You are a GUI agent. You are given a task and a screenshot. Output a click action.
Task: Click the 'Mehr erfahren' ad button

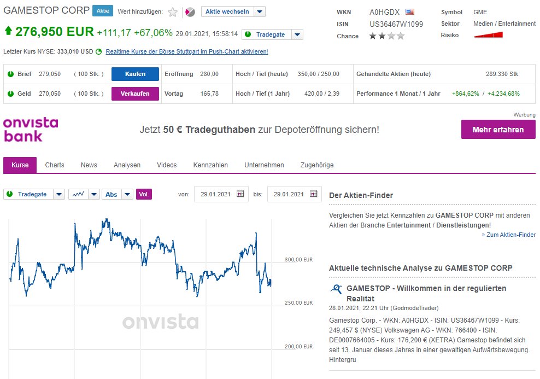coord(498,130)
